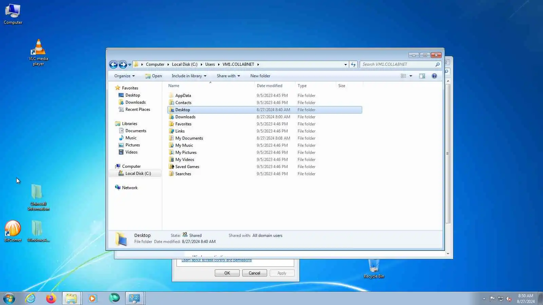Screen dimensions: 543x305
Task: Open the Windows Start button
Action: click(x=9, y=298)
